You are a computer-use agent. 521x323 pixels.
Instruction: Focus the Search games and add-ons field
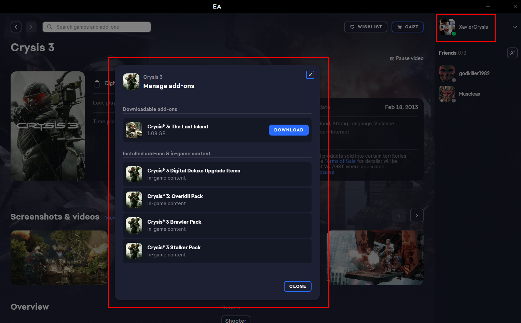[97, 27]
